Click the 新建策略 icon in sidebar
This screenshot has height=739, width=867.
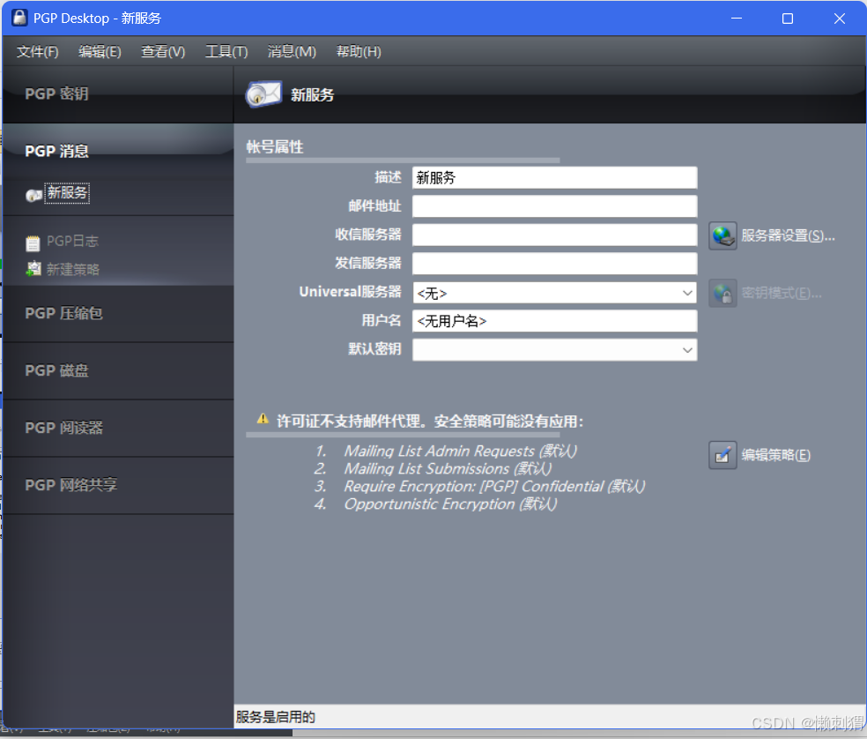[33, 269]
